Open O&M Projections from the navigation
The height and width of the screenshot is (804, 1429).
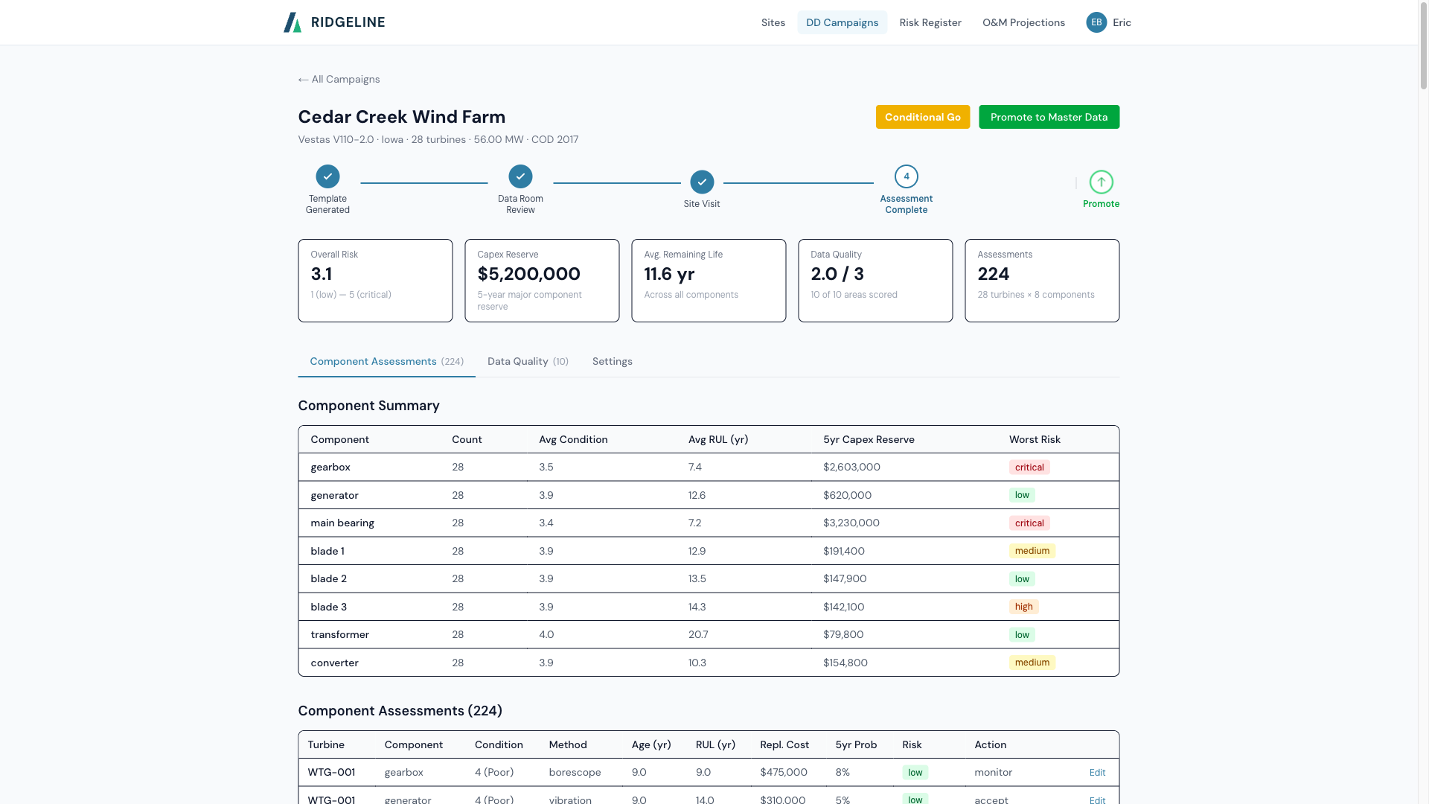[1023, 22]
